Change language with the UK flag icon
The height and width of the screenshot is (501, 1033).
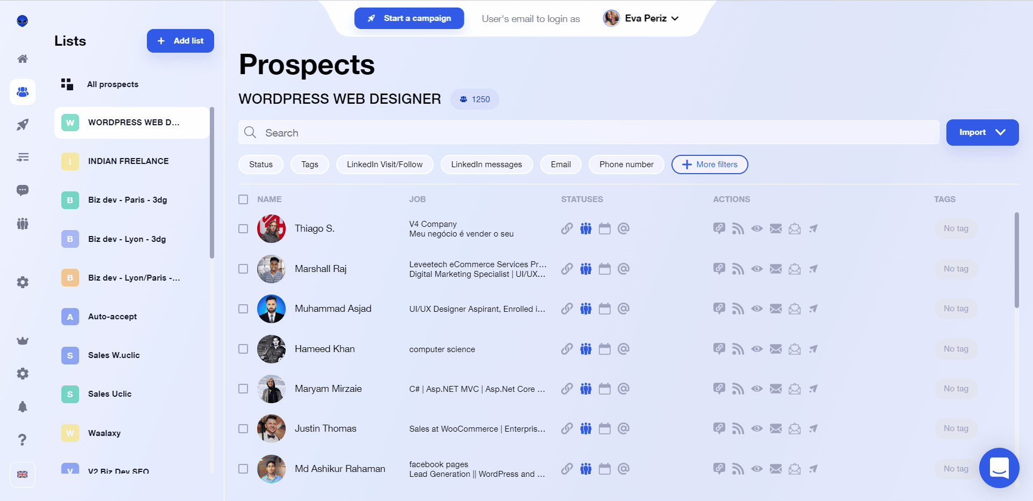(23, 475)
